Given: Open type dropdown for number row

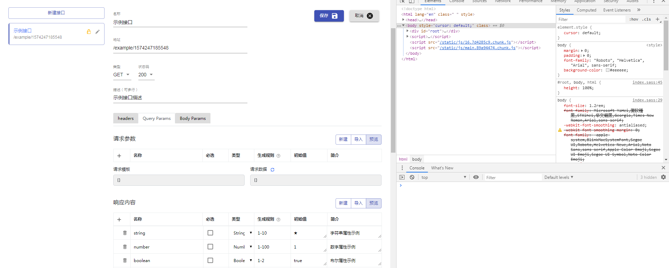Looking at the screenshot, I should (x=243, y=247).
